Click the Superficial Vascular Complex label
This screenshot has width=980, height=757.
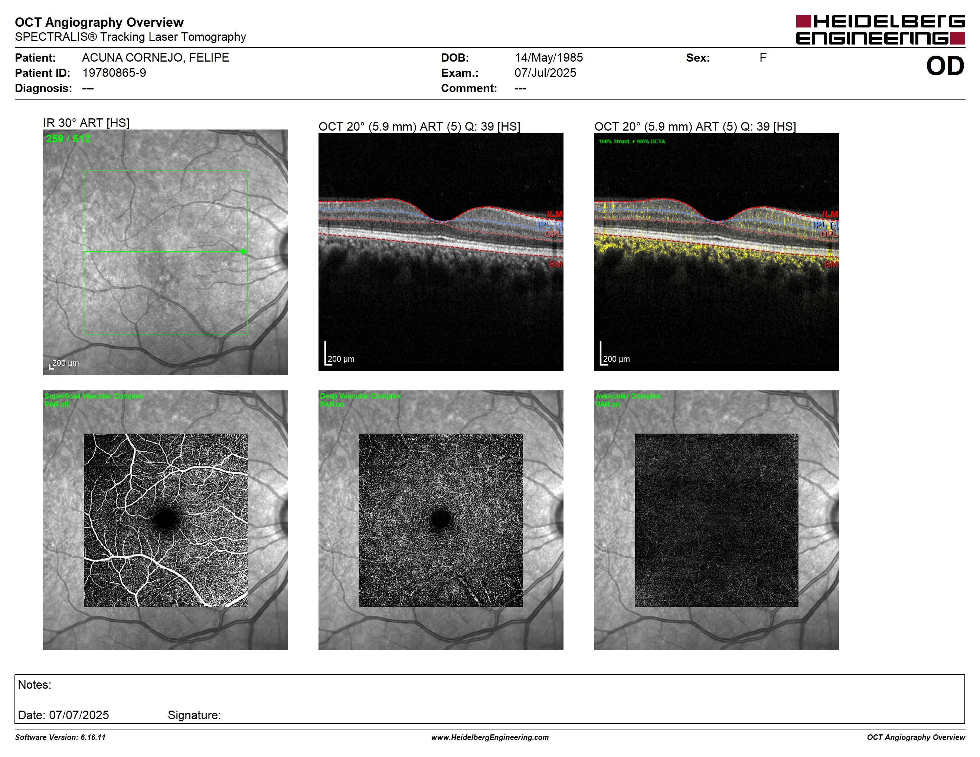[x=94, y=396]
